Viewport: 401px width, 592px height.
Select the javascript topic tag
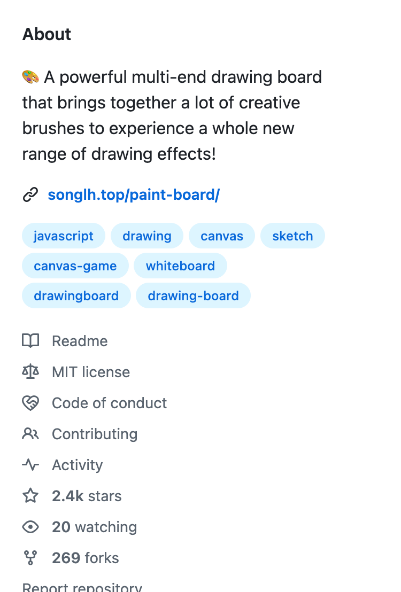[64, 236]
